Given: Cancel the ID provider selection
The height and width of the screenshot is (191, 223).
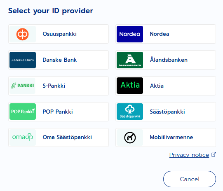Looking at the screenshot, I should point(190,179).
